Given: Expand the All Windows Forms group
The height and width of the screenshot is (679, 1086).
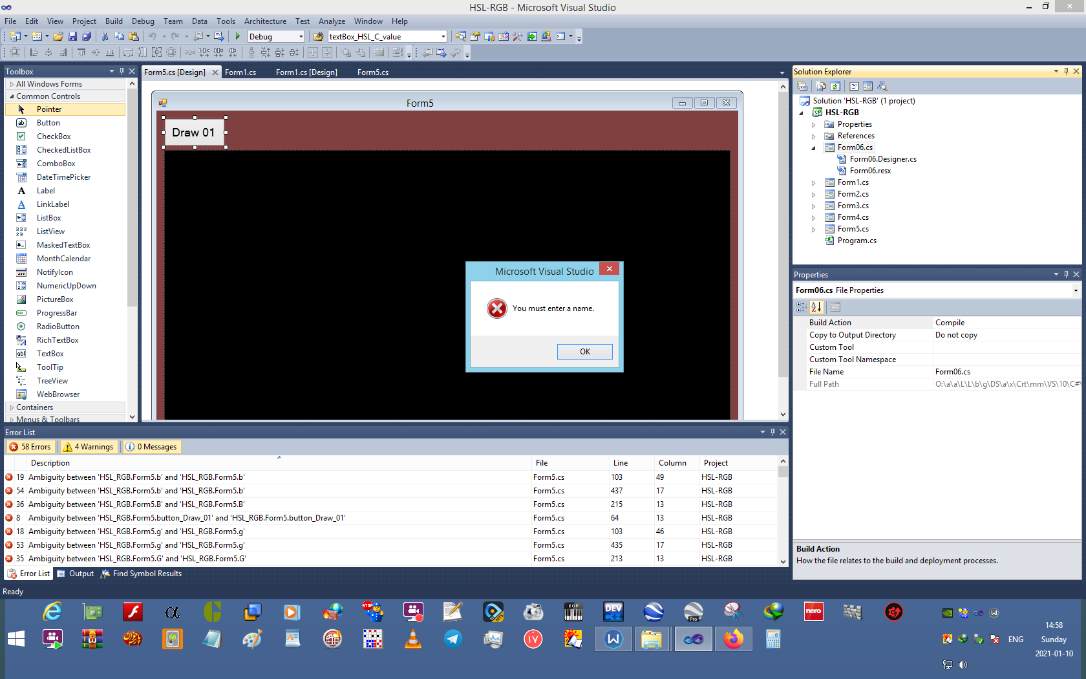Looking at the screenshot, I should (x=12, y=84).
